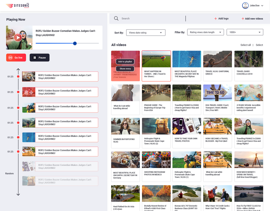Click the 'Playing Now' heading
The width and height of the screenshot is (270, 211).
pyautogui.click(x=16, y=20)
